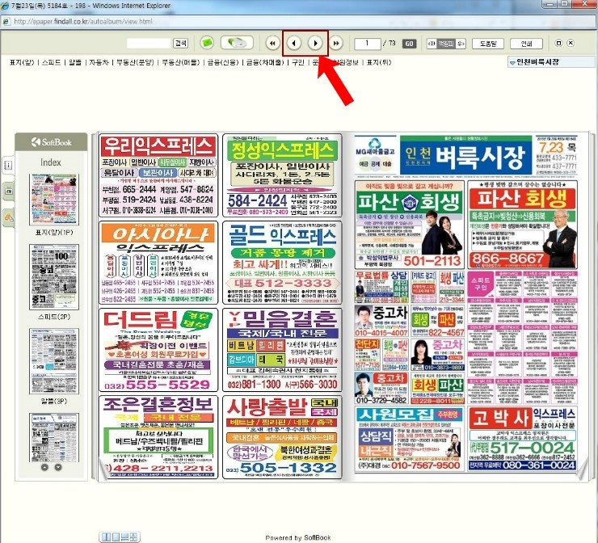This screenshot has height=543, width=598.
Task: Switch to single-page view icon
Action: (x=116, y=537)
